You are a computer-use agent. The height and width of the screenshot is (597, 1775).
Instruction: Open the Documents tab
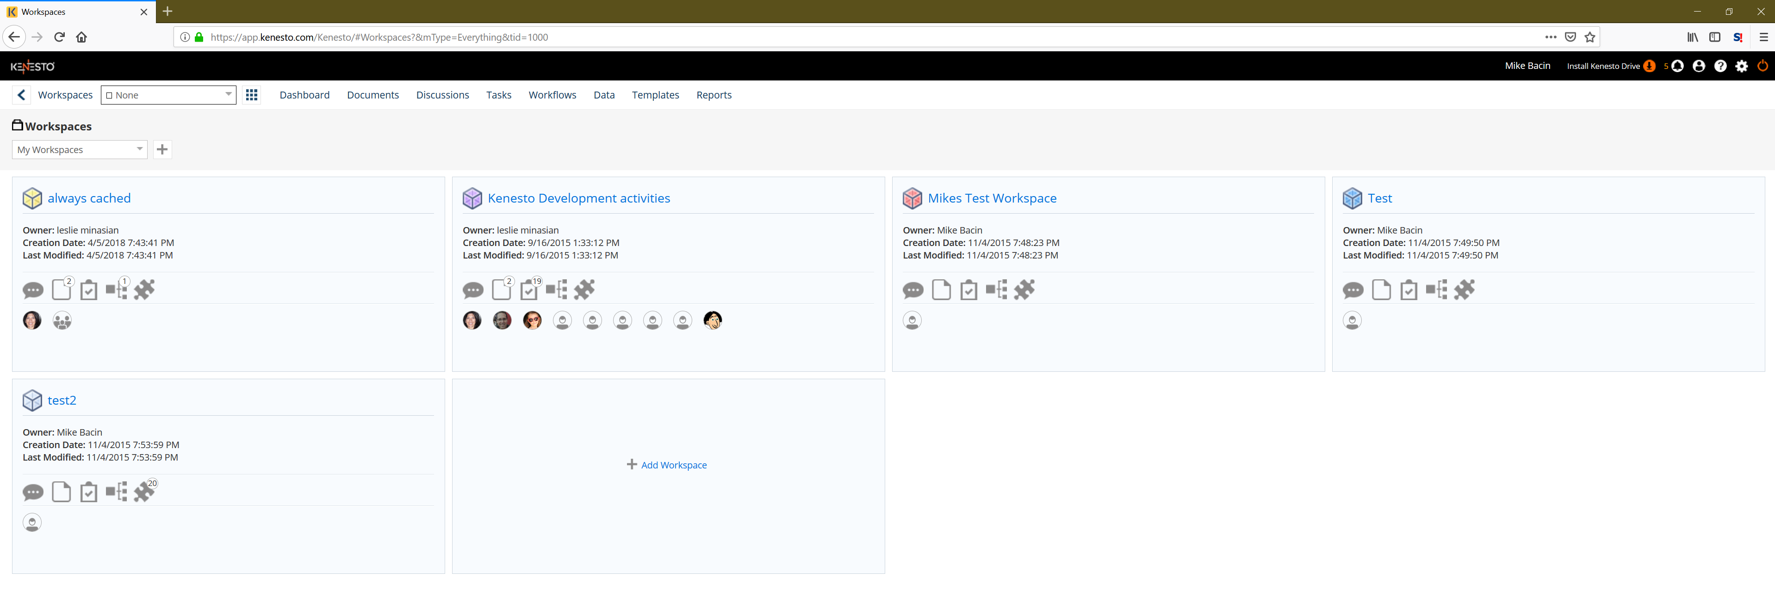pyautogui.click(x=373, y=95)
